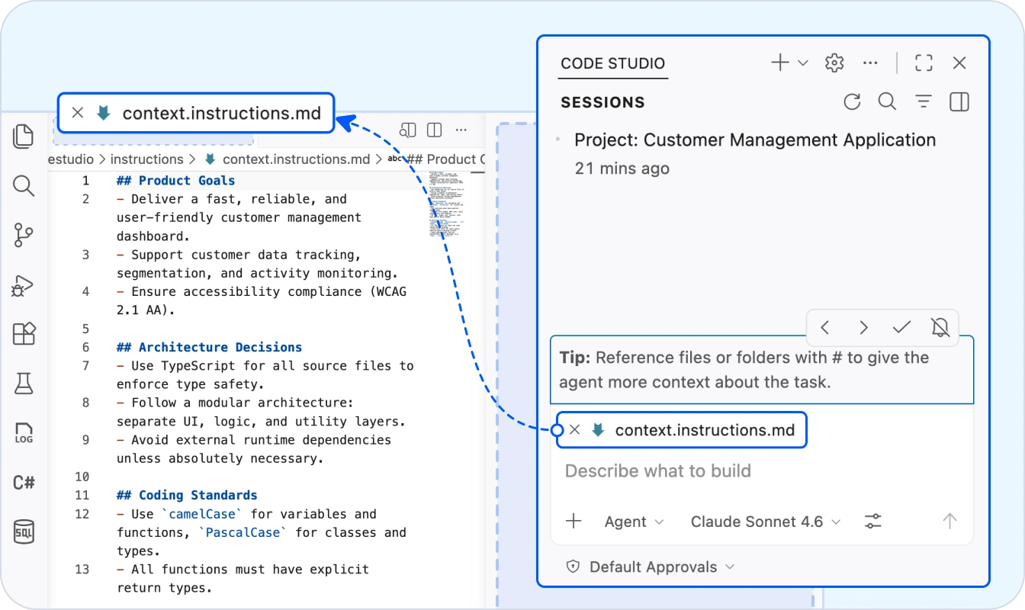Click line number 9 in gutter
1025x610 pixels.
tap(86, 440)
